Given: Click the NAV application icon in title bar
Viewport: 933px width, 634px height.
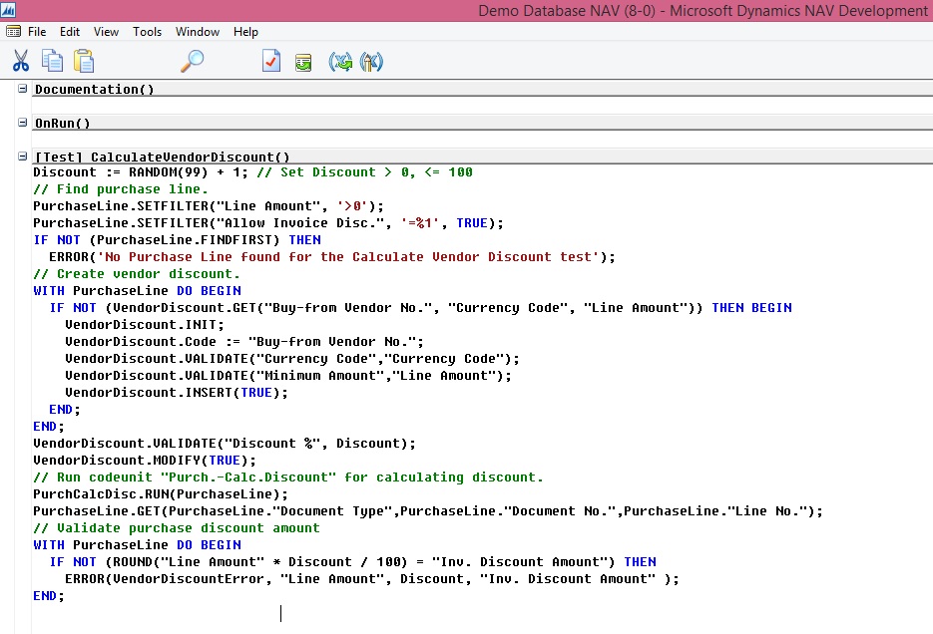Looking at the screenshot, I should click(9, 11).
